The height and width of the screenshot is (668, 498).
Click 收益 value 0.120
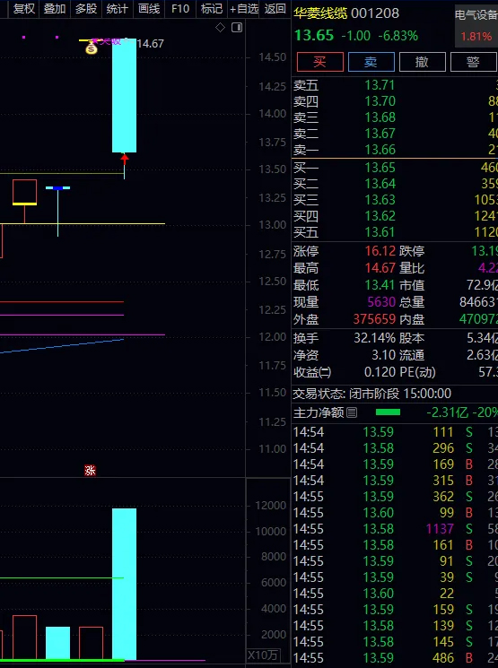click(380, 373)
